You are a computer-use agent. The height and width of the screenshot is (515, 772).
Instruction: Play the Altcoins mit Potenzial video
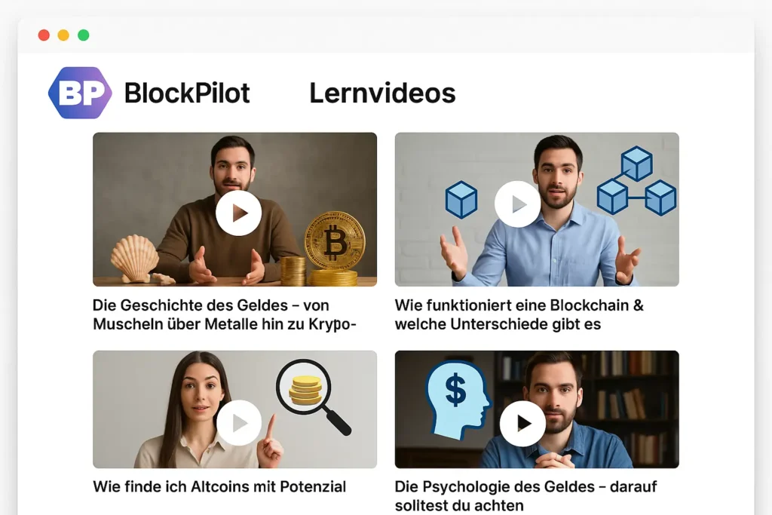239,423
